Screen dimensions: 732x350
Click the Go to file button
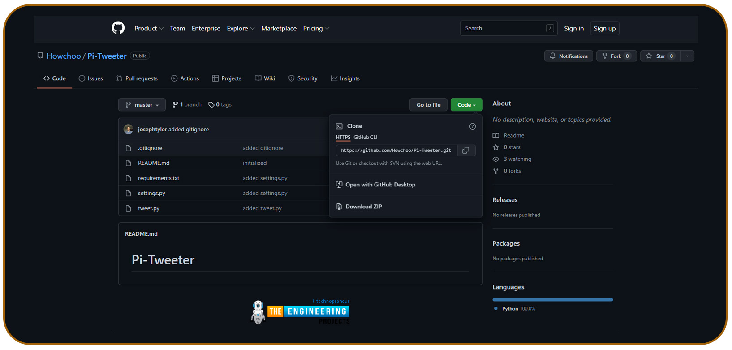pyautogui.click(x=428, y=105)
